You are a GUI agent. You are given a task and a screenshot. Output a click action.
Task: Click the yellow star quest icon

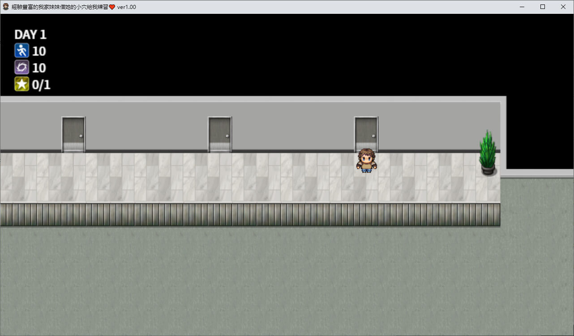(21, 84)
